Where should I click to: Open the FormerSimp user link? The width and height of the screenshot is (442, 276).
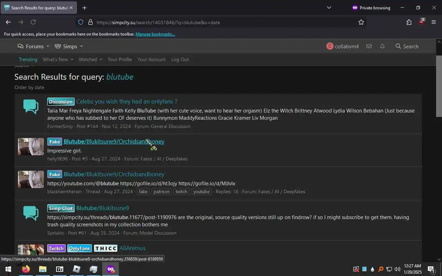pos(60,126)
